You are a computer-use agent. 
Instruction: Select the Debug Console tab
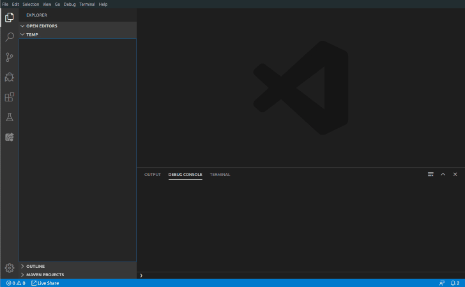tap(185, 175)
